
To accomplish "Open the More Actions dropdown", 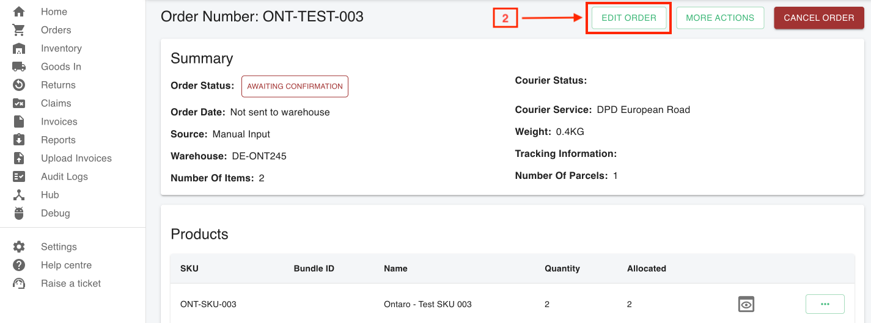I will pos(720,18).
